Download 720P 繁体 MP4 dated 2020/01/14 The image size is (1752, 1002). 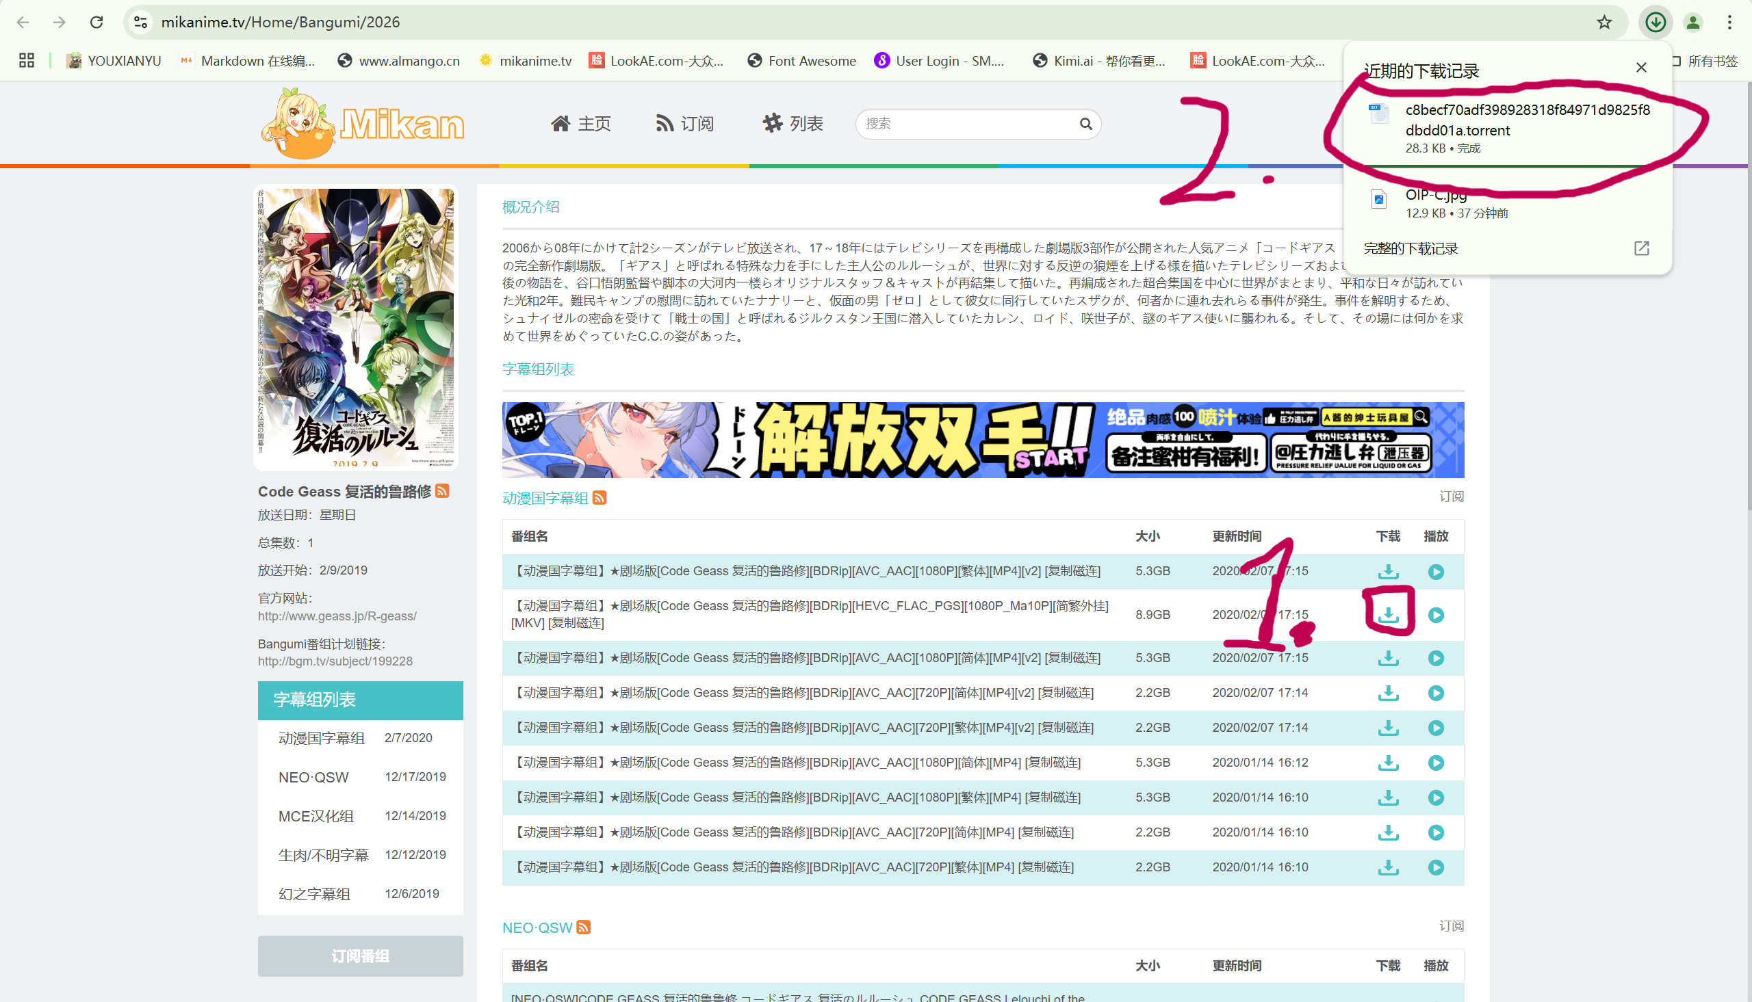[1388, 867]
